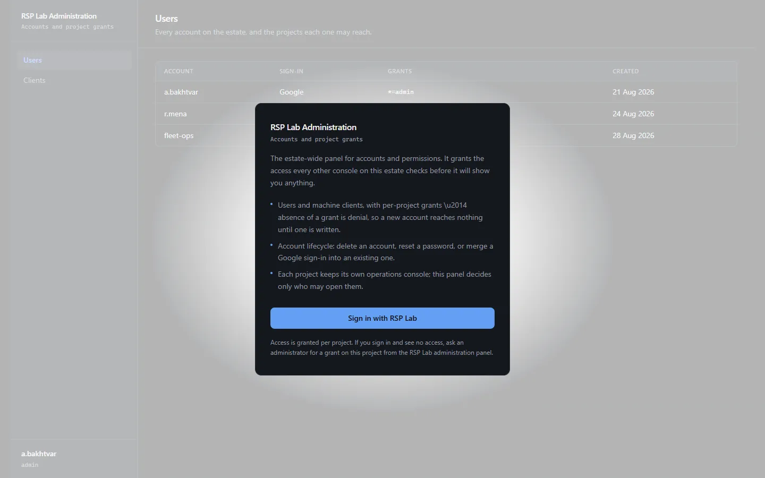Click the Google sign-in cell for a.bakhtvar
Viewport: 765px width, 478px height.
tap(292, 92)
